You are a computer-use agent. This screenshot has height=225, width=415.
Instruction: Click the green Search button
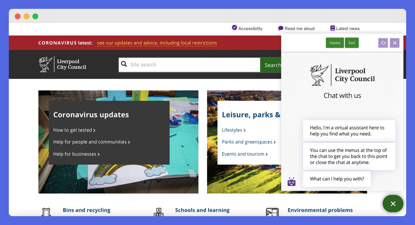coord(271,65)
